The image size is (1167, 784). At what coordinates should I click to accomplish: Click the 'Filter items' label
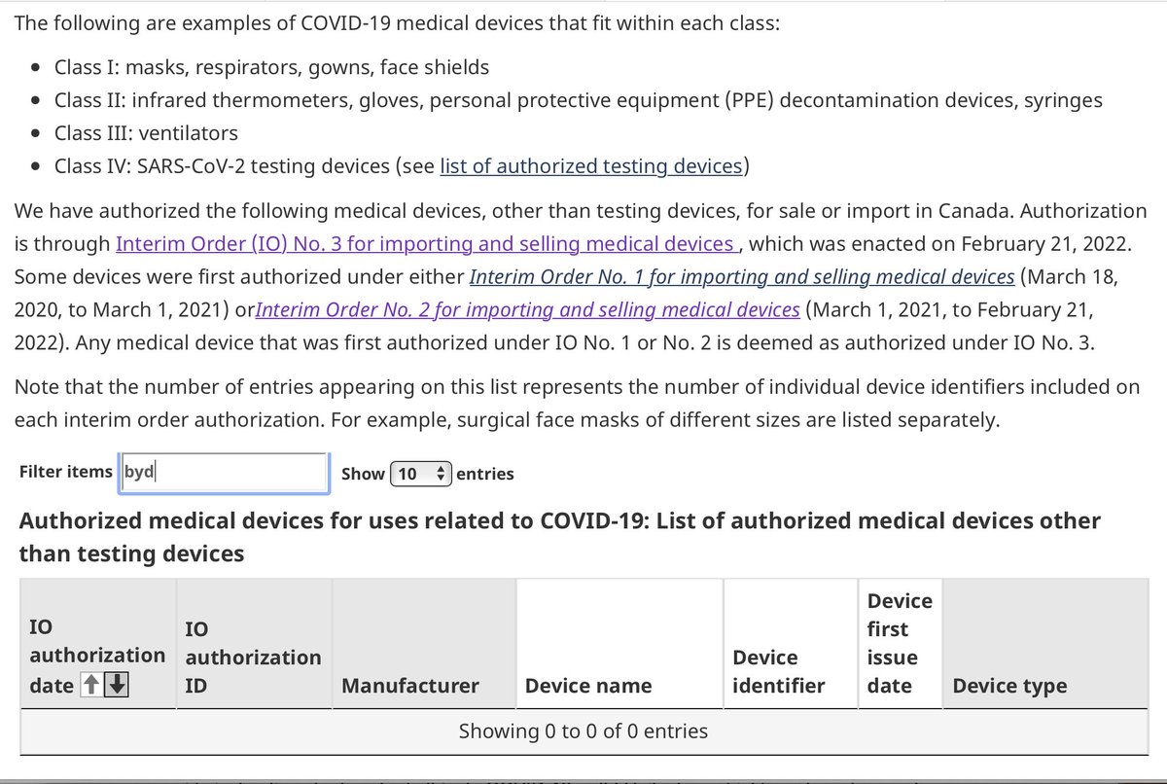[66, 472]
